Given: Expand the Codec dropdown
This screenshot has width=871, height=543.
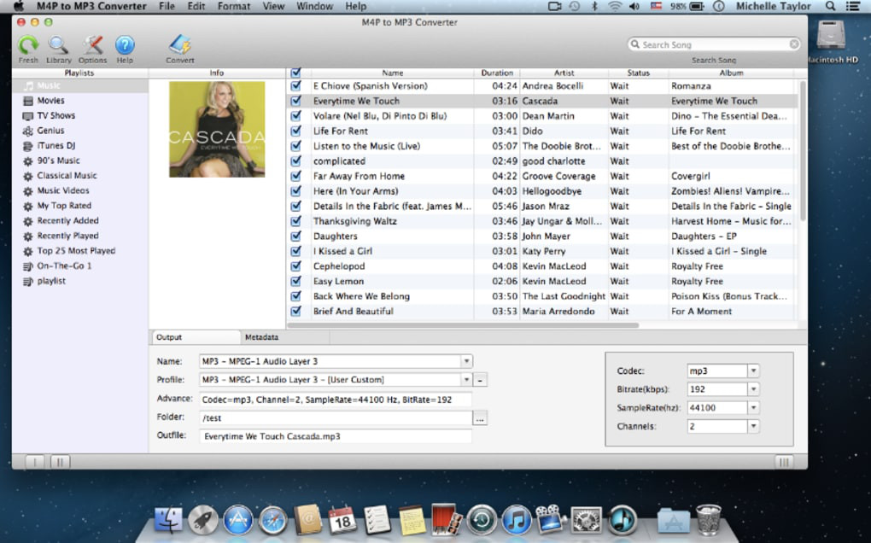Looking at the screenshot, I should point(753,371).
